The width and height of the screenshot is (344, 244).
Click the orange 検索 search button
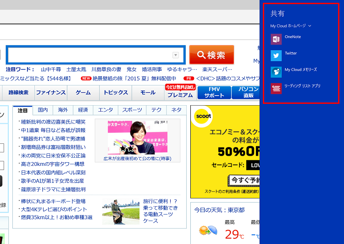click(x=211, y=55)
